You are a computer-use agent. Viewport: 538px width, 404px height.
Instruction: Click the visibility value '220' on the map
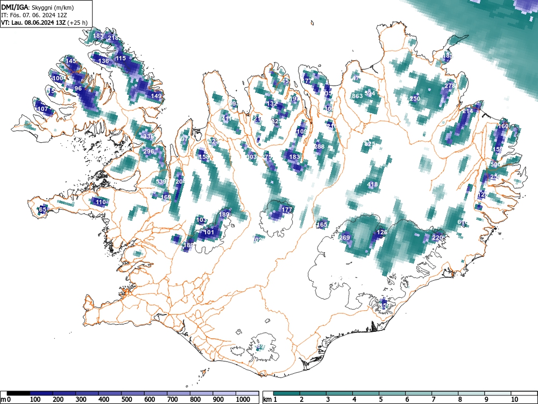(x=437, y=238)
